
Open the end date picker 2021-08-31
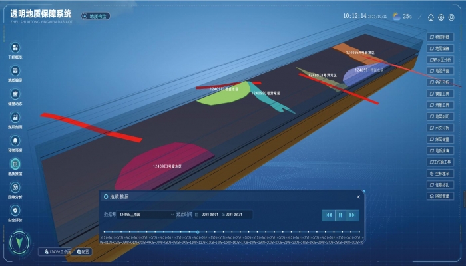[x=236, y=215]
